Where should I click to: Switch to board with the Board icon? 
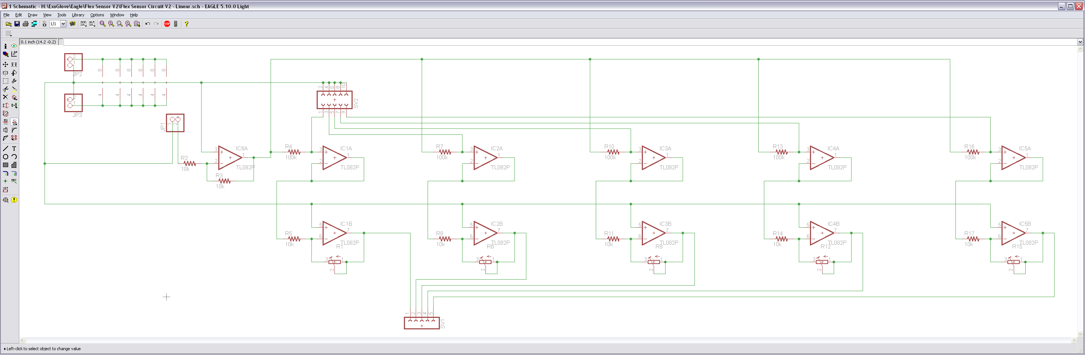[44, 24]
